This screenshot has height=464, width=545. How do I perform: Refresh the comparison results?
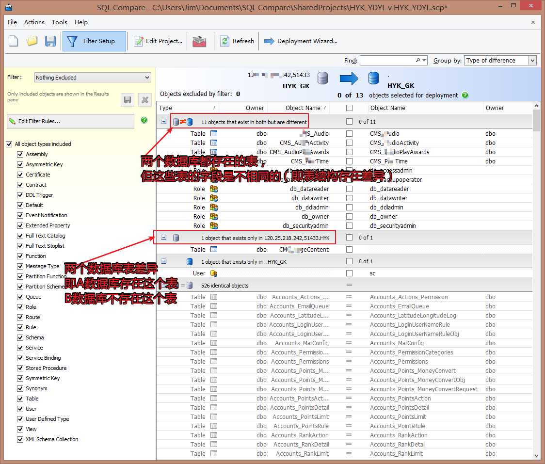(x=237, y=41)
